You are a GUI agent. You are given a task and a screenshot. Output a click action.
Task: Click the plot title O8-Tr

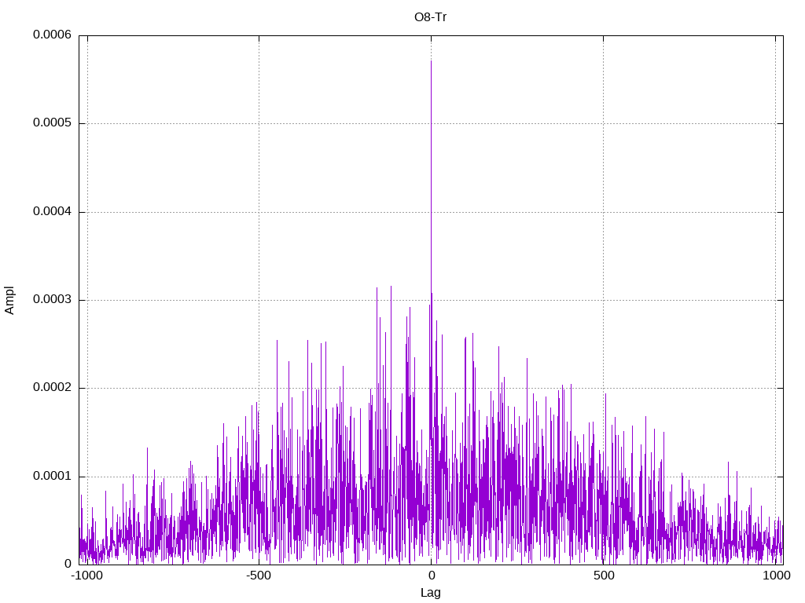coord(430,17)
